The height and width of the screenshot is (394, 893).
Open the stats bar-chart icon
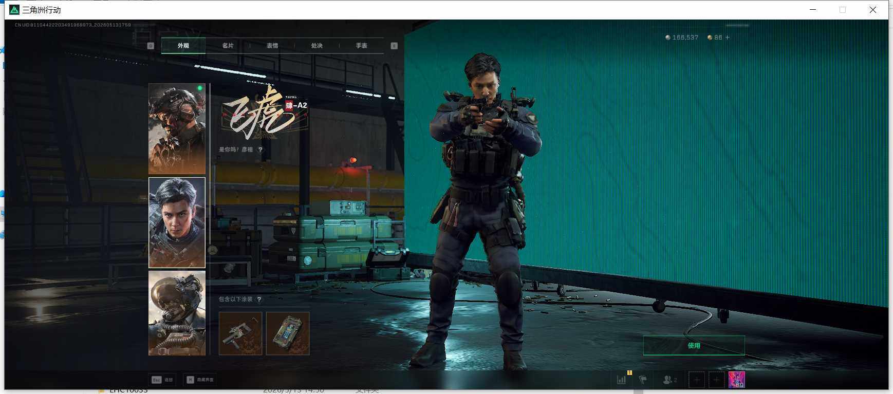click(622, 380)
